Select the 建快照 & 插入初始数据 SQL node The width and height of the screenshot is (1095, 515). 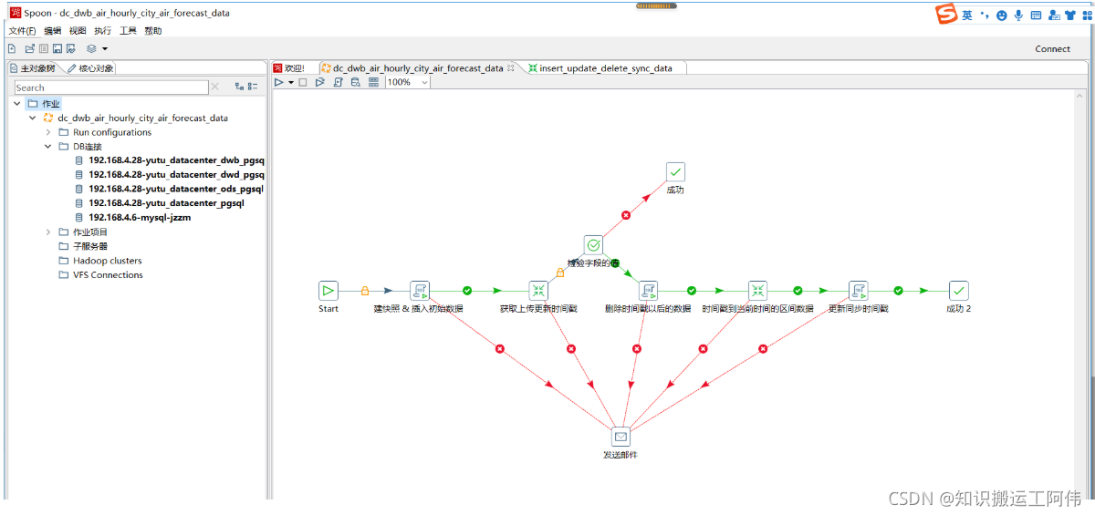tap(420, 291)
